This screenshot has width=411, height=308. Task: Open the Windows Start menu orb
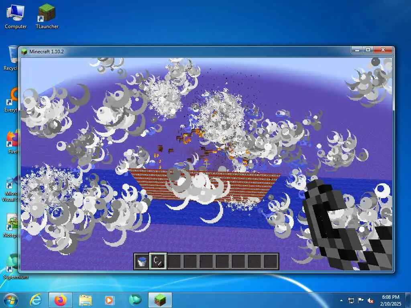[10, 300]
